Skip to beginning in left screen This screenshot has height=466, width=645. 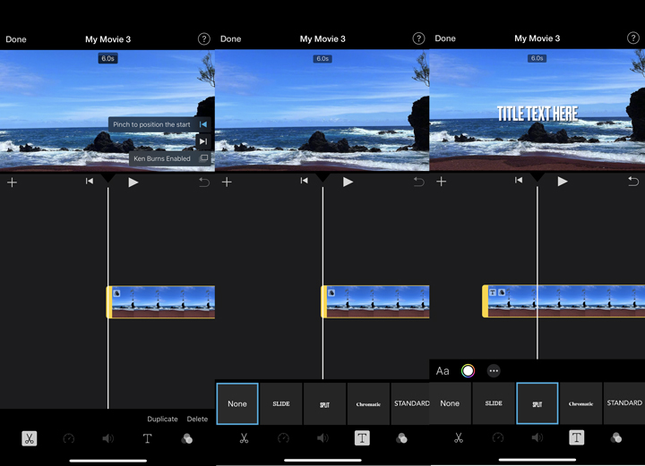click(x=90, y=181)
